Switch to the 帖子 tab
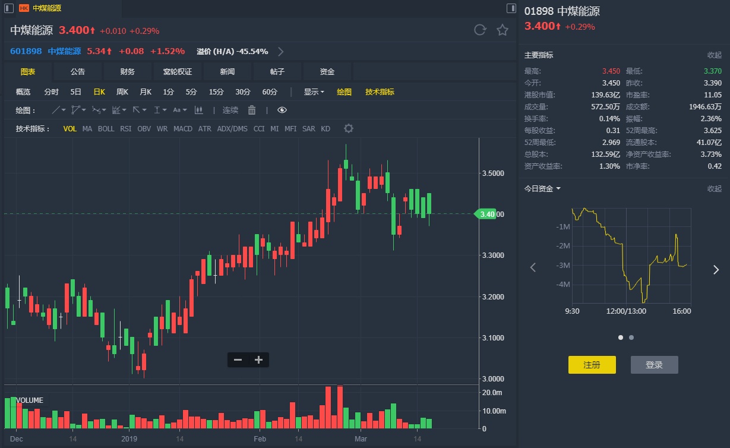The height and width of the screenshot is (448, 730). pos(277,72)
